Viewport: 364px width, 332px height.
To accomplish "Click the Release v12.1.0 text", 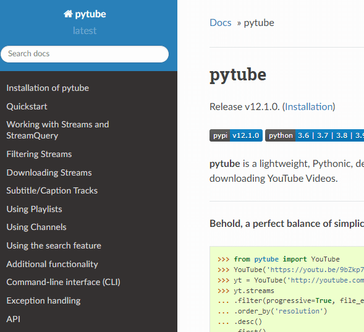I will pos(245,107).
